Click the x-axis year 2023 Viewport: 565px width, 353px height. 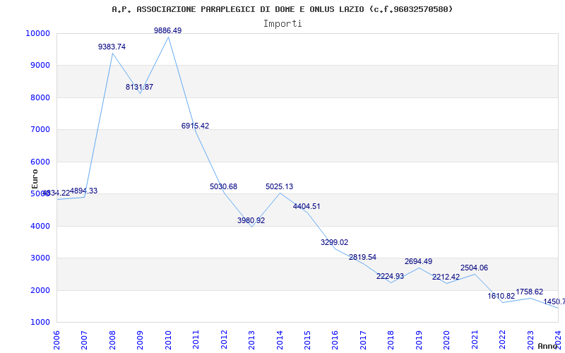(x=530, y=340)
